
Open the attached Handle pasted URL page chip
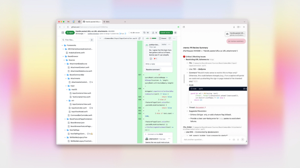[x=235, y=34]
